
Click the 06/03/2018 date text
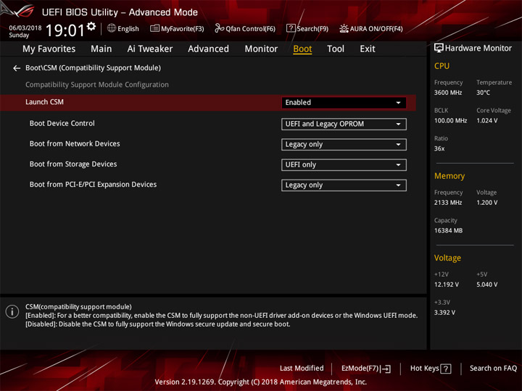(x=25, y=28)
